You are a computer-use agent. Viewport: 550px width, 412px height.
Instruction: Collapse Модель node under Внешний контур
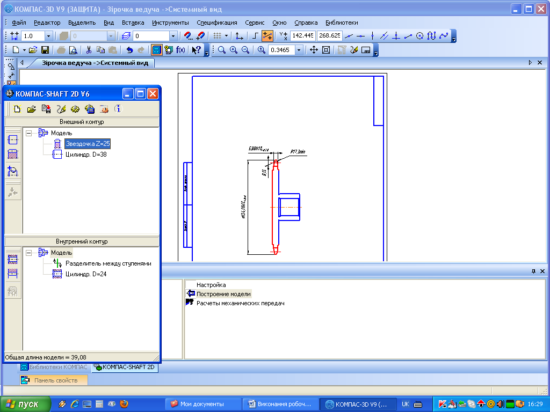[x=29, y=133]
